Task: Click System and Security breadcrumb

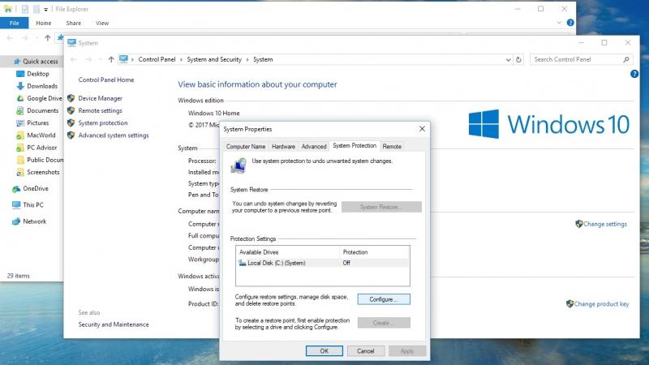Action: click(x=214, y=59)
